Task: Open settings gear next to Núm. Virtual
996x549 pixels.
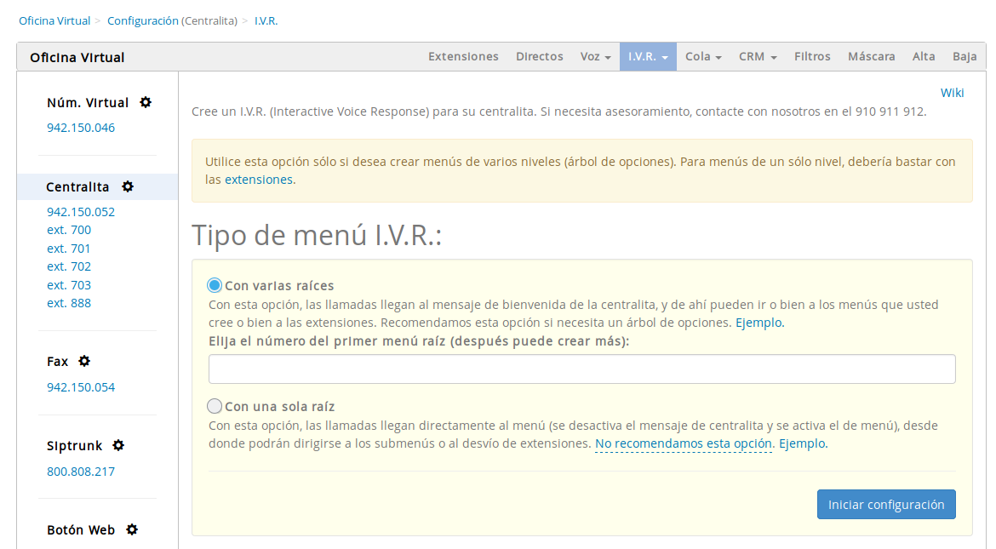Action: click(x=146, y=102)
